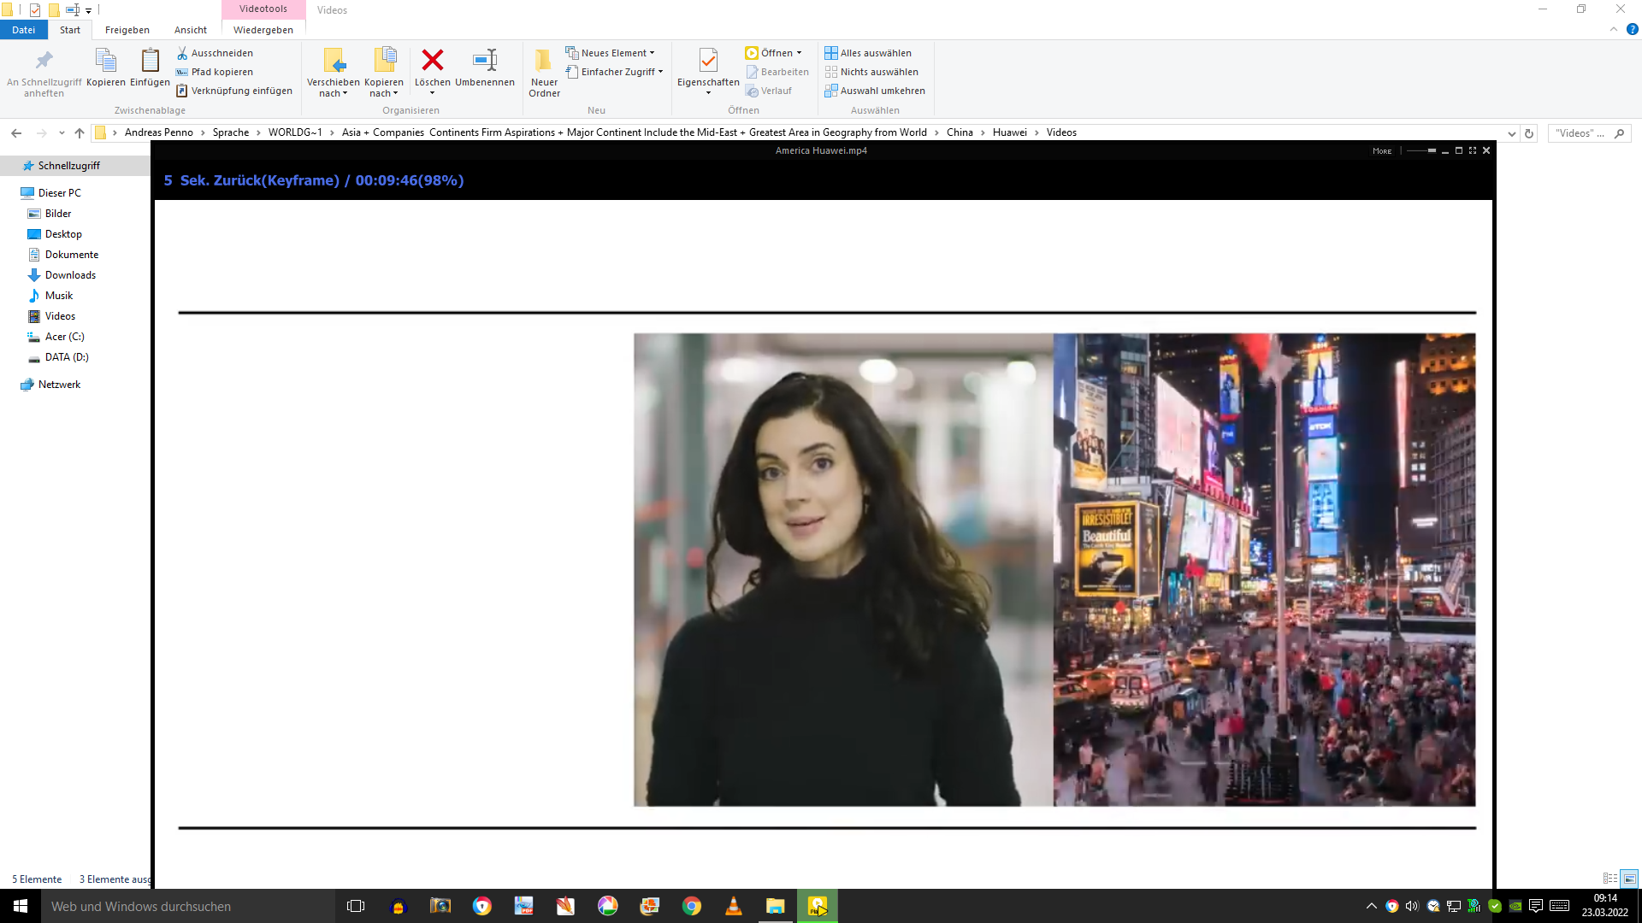Click Nichts auswählen in the ribbon

tap(871, 72)
